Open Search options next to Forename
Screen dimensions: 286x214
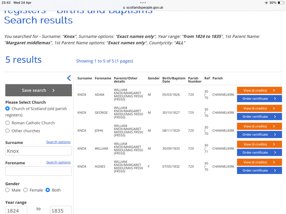click(58, 162)
